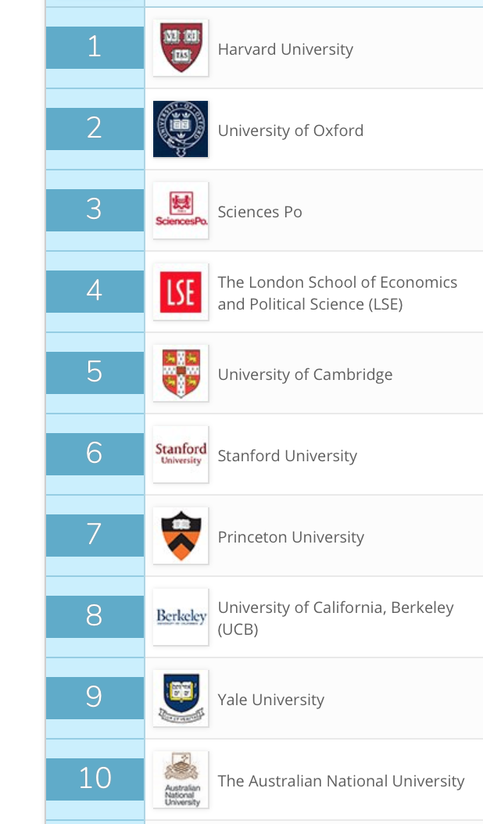Screen dimensions: 483x824
Task: Click the University of Oxford logo
Action: coord(181,129)
